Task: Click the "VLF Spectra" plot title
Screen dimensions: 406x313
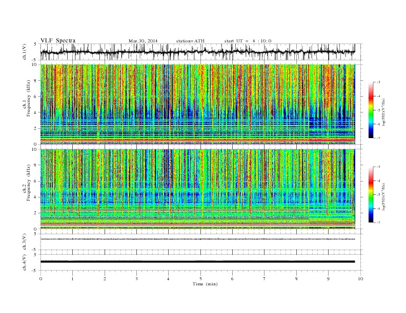Action: point(58,40)
